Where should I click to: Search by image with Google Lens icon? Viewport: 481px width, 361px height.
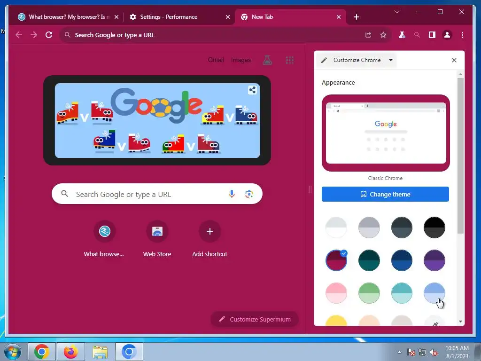(249, 194)
